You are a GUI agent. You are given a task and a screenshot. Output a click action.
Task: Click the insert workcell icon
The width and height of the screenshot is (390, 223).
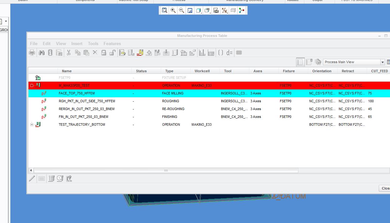(131, 53)
